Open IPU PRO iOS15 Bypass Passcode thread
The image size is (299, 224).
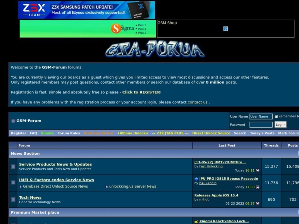point(228,179)
